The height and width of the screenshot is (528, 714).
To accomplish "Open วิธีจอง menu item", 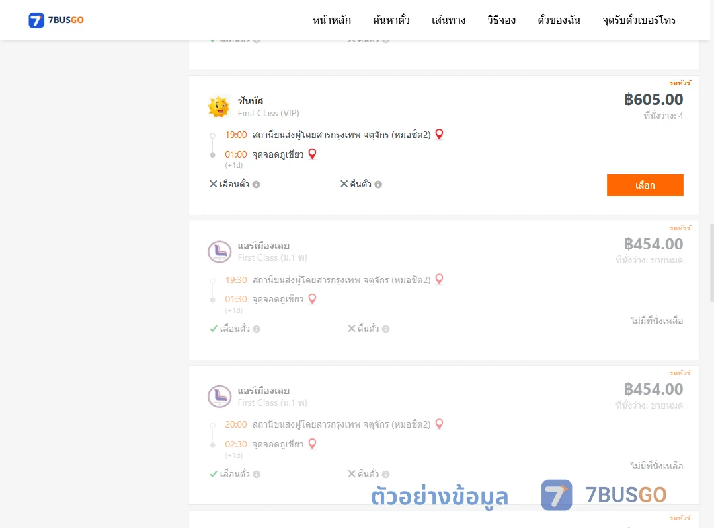I will (x=501, y=20).
